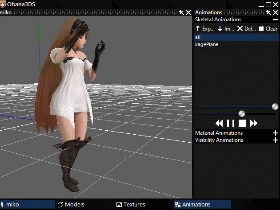280x210 pixels.
Task: Import a skeletal animation
Action: [226, 28]
